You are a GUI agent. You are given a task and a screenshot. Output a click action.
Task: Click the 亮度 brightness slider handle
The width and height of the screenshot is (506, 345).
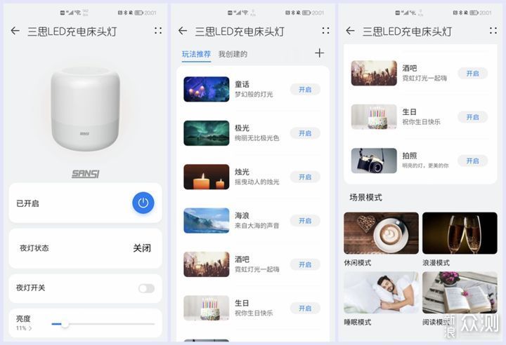click(65, 324)
